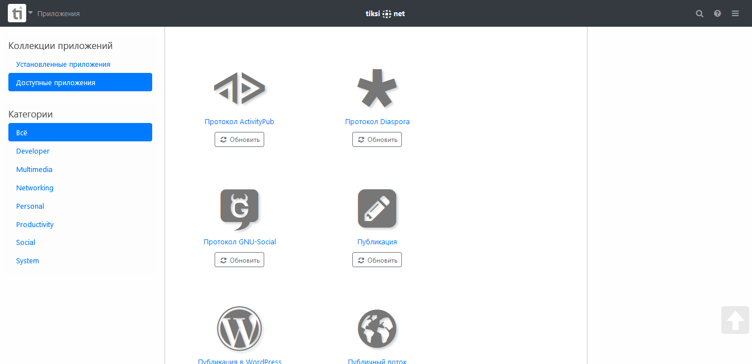Click Обновить under Протокол Diaspora
The image size is (752, 364).
tap(377, 140)
